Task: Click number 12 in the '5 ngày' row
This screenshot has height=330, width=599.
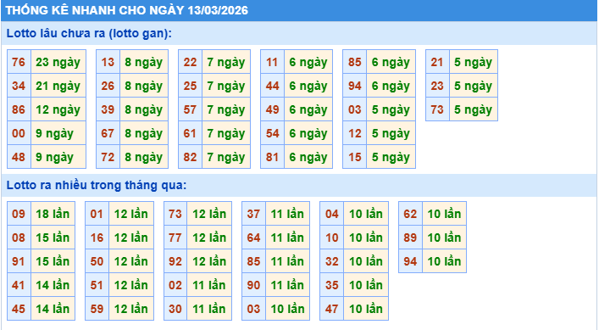Action: [x=354, y=133]
